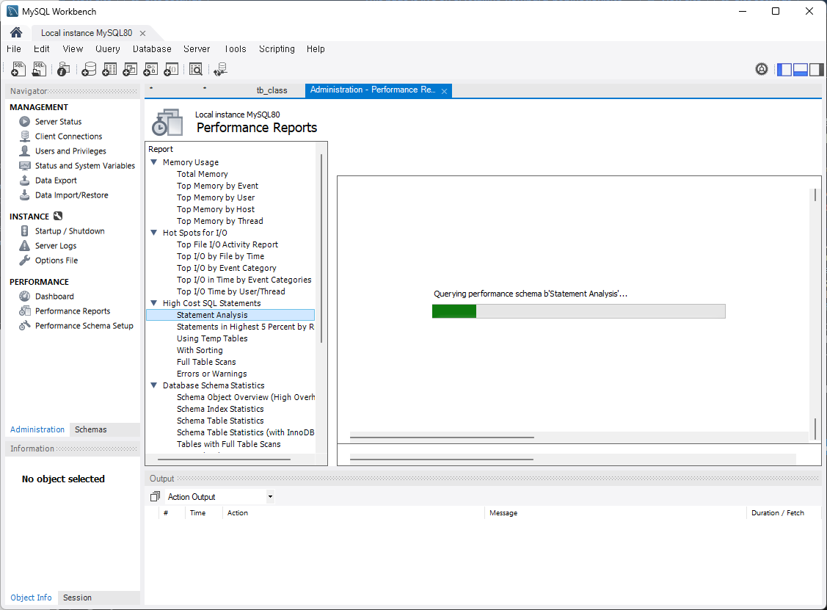Switch to the Session info tab

pyautogui.click(x=77, y=598)
